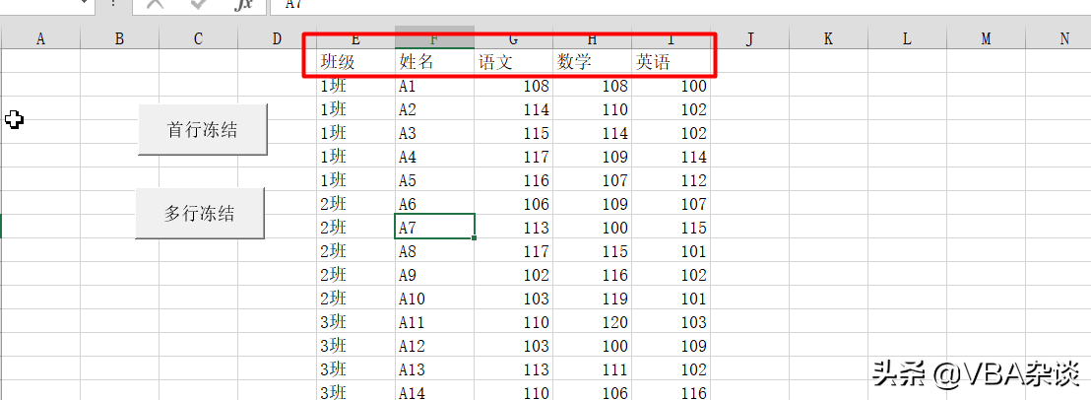Screen dimensions: 1091x400
Task: Select the cell containing A4 name
Action: [x=434, y=157]
